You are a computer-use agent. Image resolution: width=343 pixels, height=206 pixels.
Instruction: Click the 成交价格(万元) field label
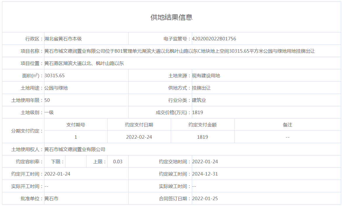pyautogui.click(x=173, y=112)
